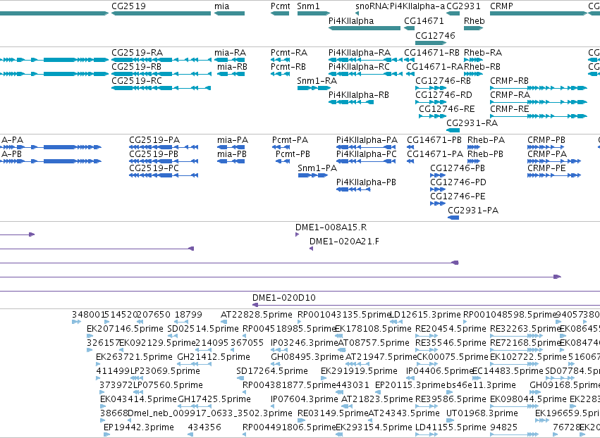Click the DME1-020D10 BAC label
600x438 pixels.
pyautogui.click(x=284, y=298)
